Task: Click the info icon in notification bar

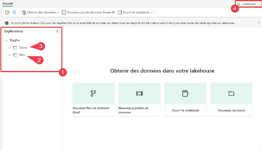Action: [x=7, y=23]
